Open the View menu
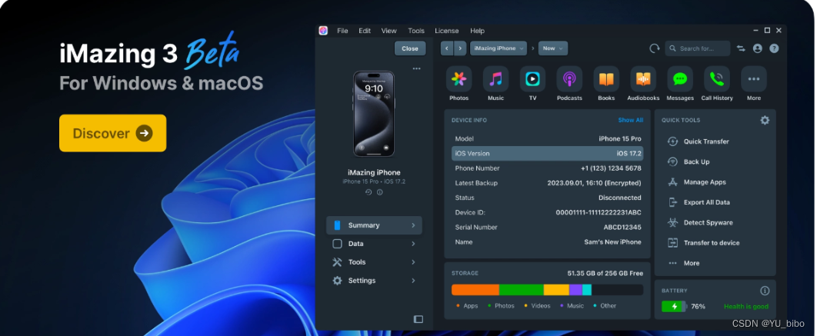This screenshot has height=336, width=817. (x=388, y=31)
